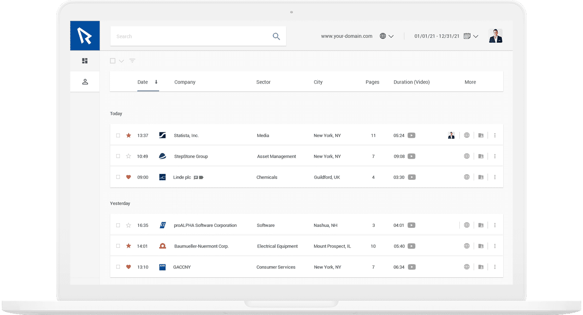
Task: Click folder icon in proALPHA row
Action: [x=481, y=226]
